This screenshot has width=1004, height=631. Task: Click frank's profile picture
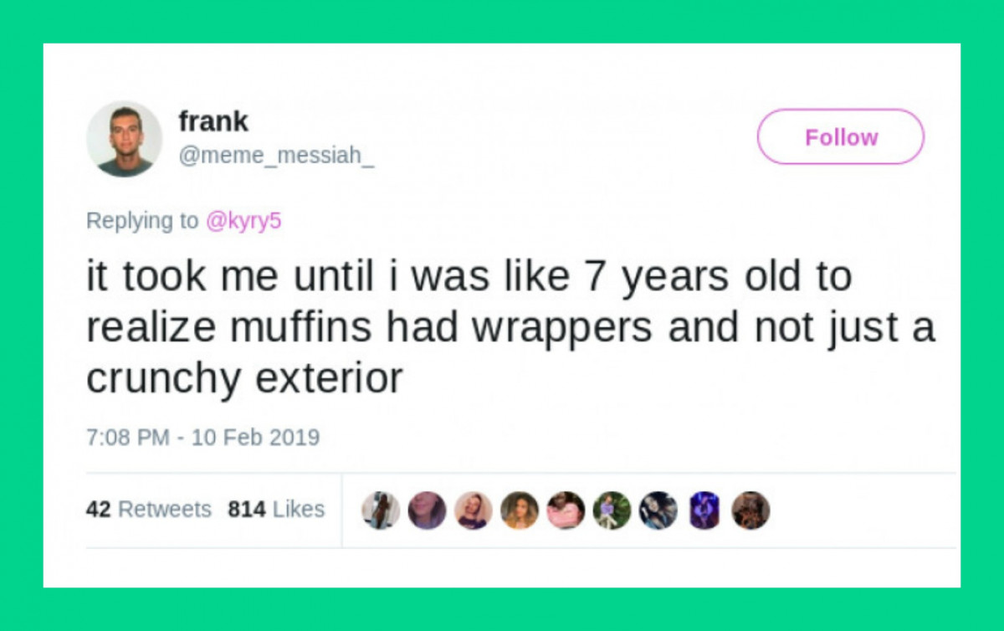tap(124, 138)
